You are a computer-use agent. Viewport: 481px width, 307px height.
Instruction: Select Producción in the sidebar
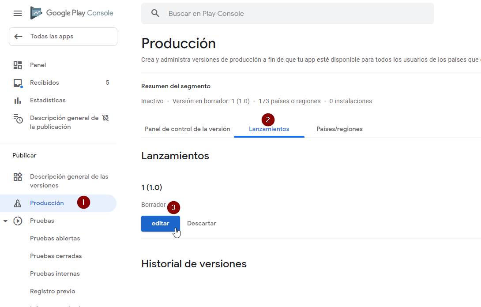58,203
